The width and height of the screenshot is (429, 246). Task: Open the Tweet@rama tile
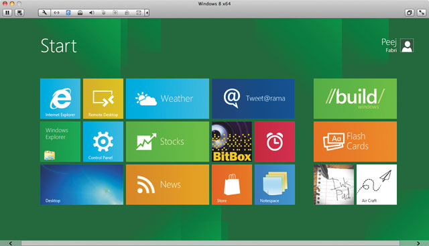[x=253, y=99]
